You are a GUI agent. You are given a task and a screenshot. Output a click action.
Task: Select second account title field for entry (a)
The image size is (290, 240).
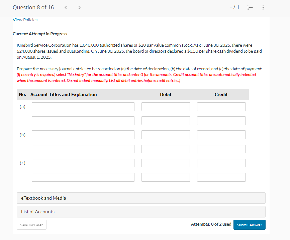coord(83,121)
